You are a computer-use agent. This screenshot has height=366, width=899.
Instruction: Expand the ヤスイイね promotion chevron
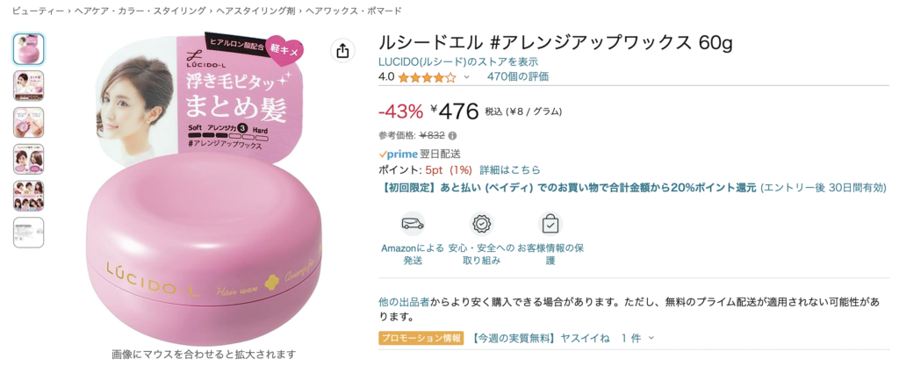[x=651, y=338]
